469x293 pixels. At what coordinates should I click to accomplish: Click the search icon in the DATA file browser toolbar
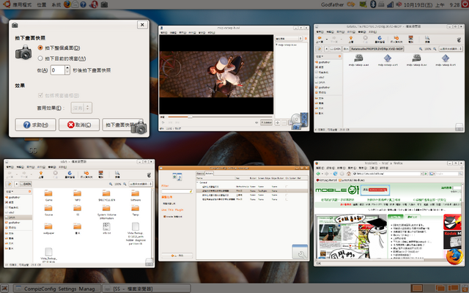[117, 174]
